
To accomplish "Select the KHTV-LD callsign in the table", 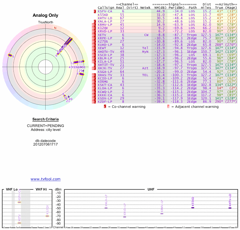I will tap(105, 18).
